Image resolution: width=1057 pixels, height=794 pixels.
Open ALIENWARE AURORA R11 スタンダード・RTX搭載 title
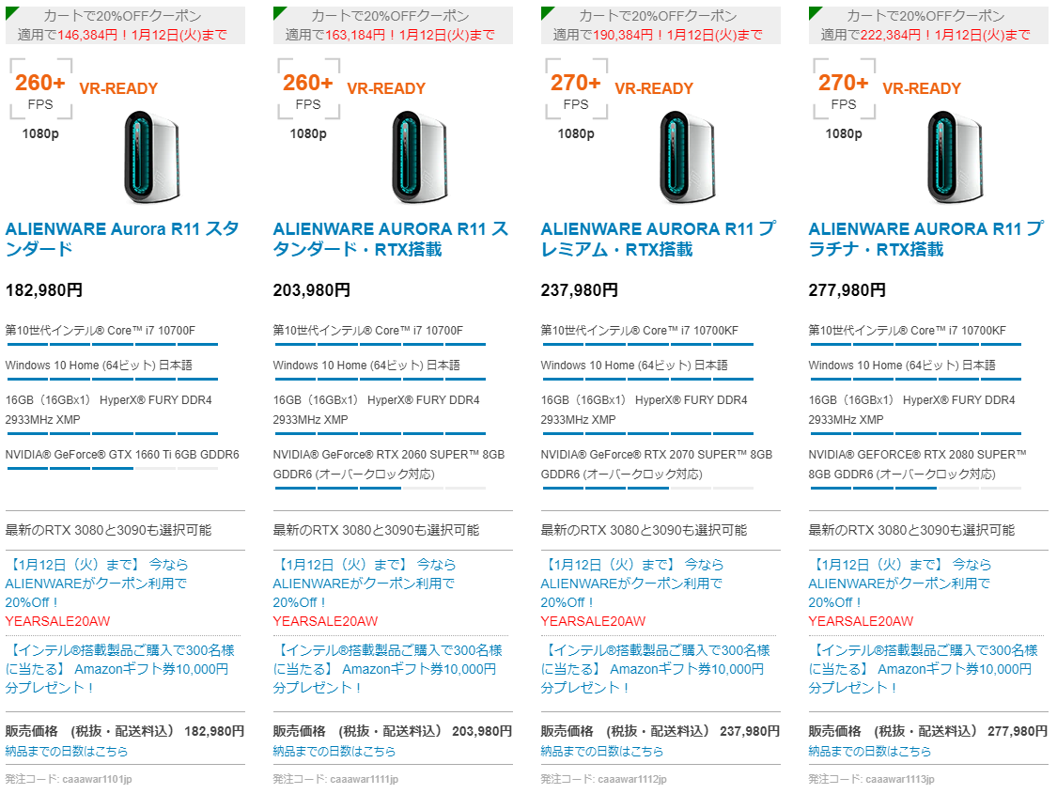coord(390,239)
